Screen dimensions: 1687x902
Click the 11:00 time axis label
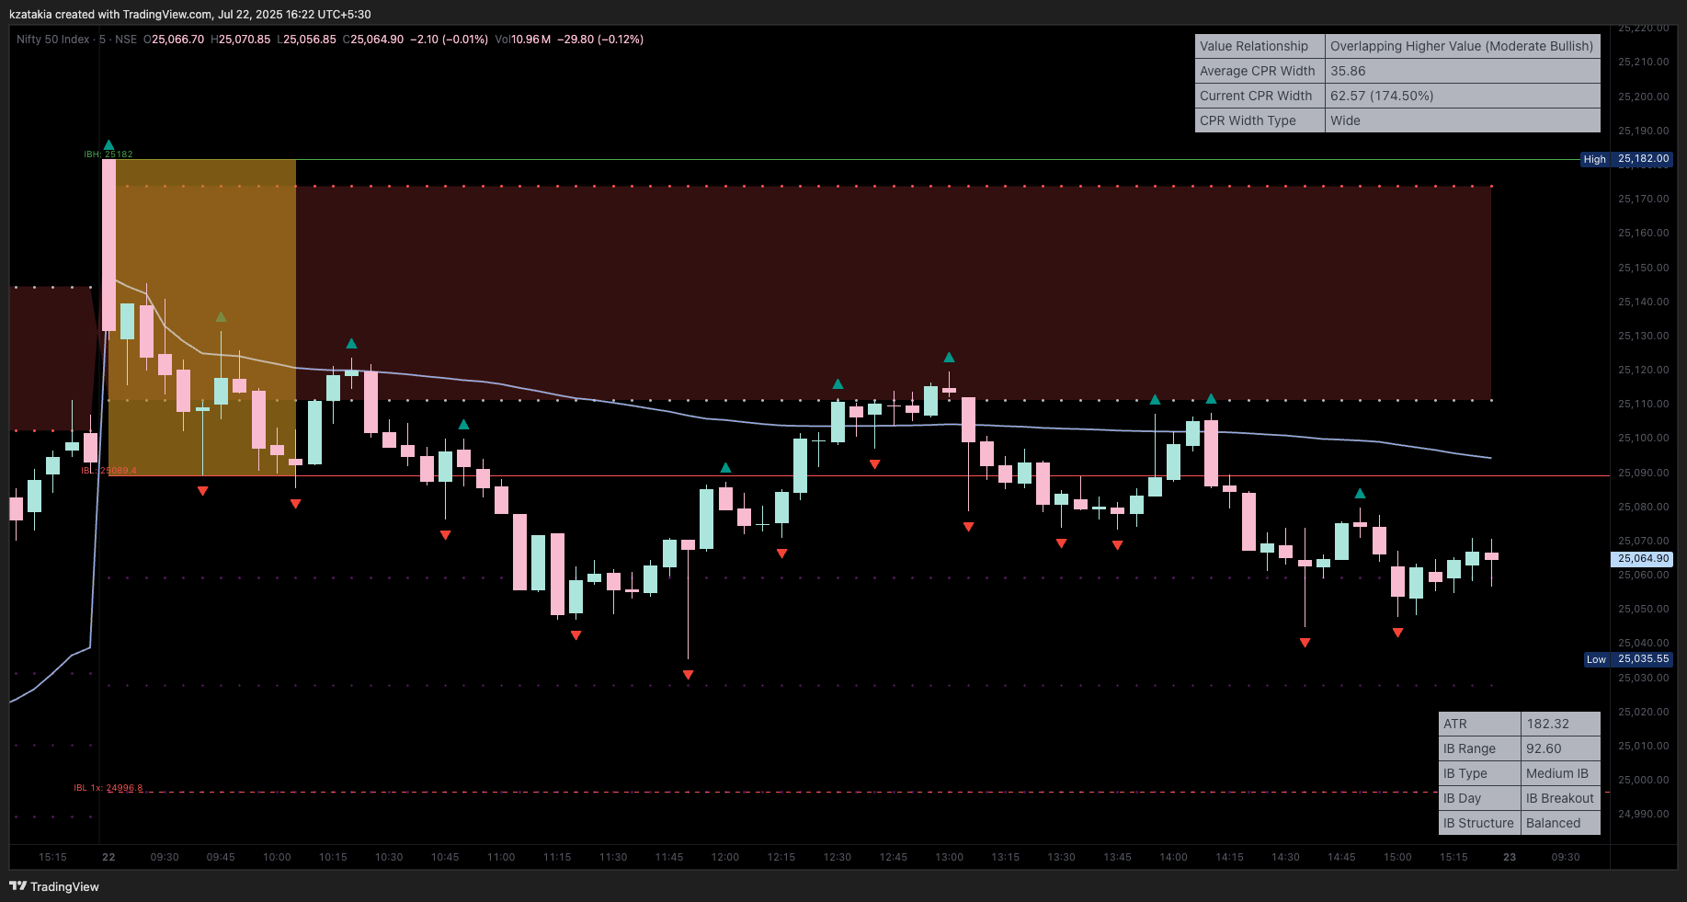(x=501, y=857)
